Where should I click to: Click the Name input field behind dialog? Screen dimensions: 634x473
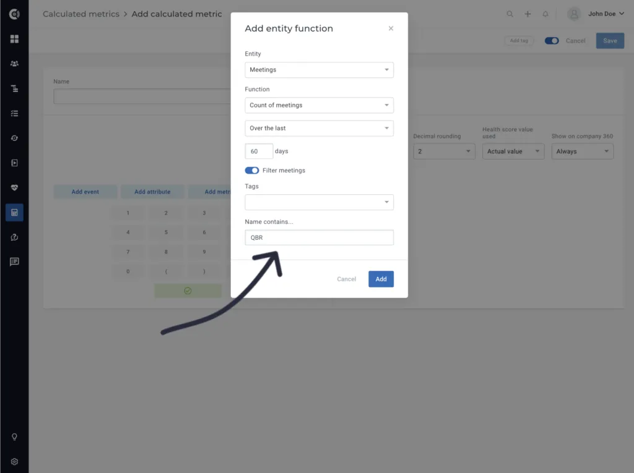coord(142,96)
